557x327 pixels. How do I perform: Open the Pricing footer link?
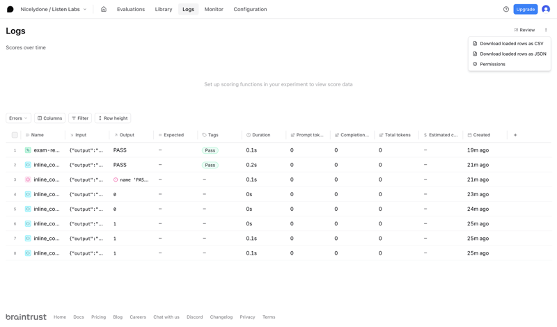[98, 317]
